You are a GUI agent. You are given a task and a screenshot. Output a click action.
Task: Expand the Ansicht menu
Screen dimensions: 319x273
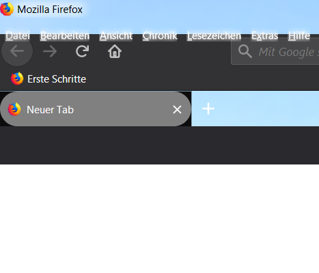[x=116, y=35]
